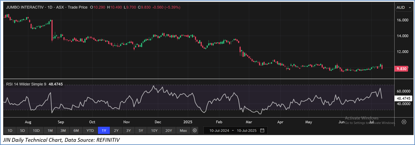The height and width of the screenshot is (145, 415).
Task: Show Max history range
Action: tap(183, 130)
